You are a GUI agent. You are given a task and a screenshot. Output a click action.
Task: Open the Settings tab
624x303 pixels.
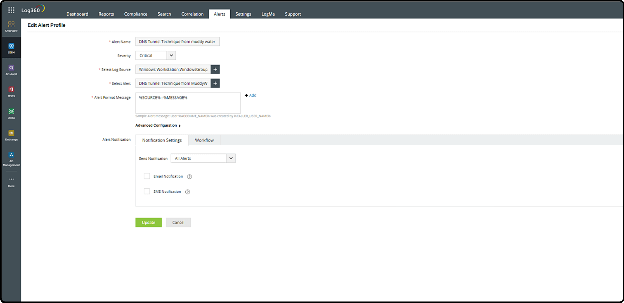[x=243, y=14]
